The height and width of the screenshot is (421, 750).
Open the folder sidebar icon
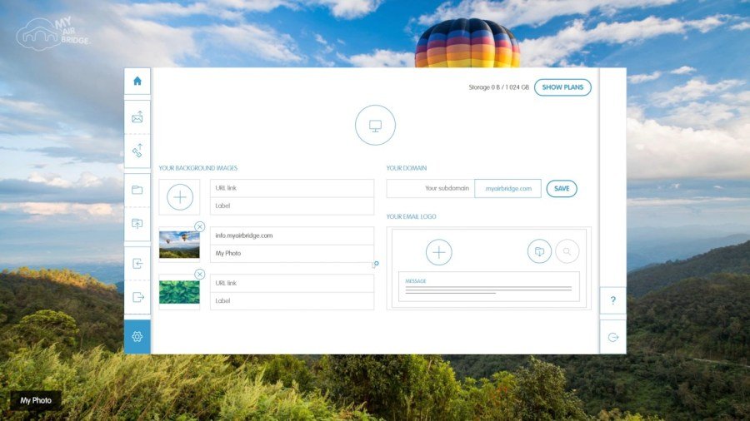point(137,190)
